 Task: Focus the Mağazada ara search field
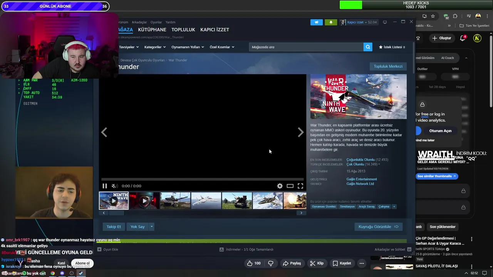pos(306,47)
